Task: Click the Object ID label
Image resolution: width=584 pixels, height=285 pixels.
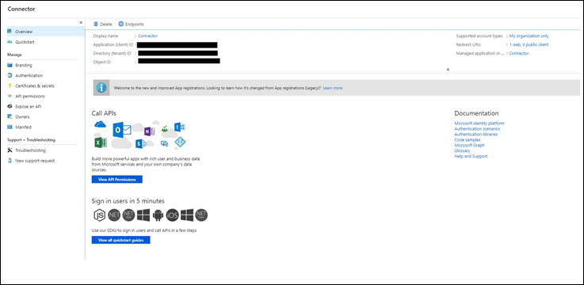Action: tap(102, 62)
